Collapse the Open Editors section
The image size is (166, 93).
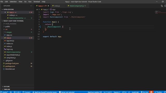(9, 9)
